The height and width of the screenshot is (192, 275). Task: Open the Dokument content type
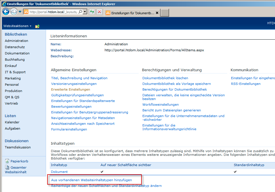[x=59, y=172]
